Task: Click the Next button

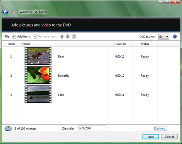Action: [x=151, y=137]
